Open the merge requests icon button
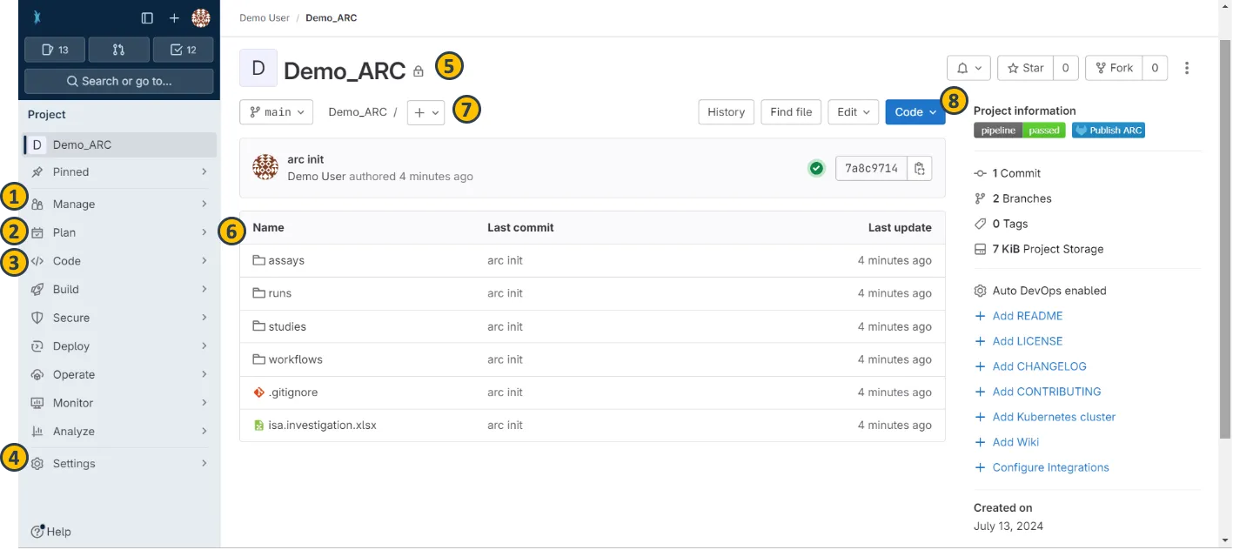 [119, 50]
